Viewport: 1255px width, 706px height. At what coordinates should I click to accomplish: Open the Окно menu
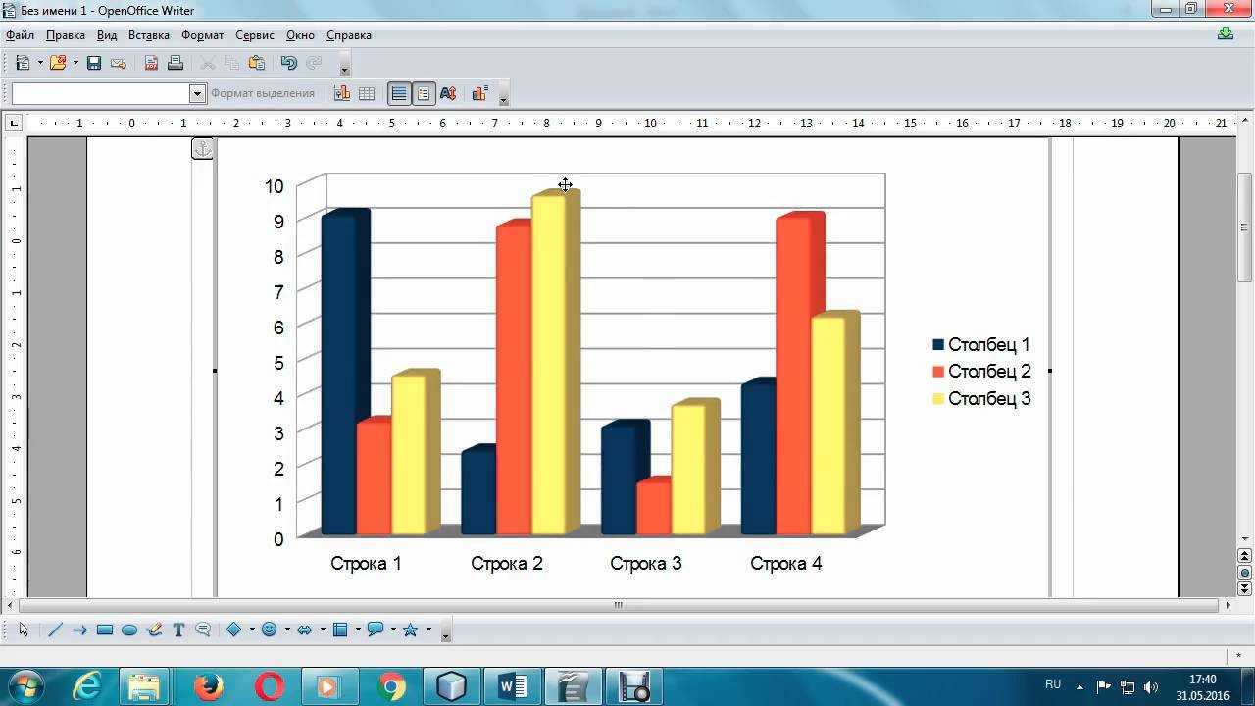tap(300, 35)
